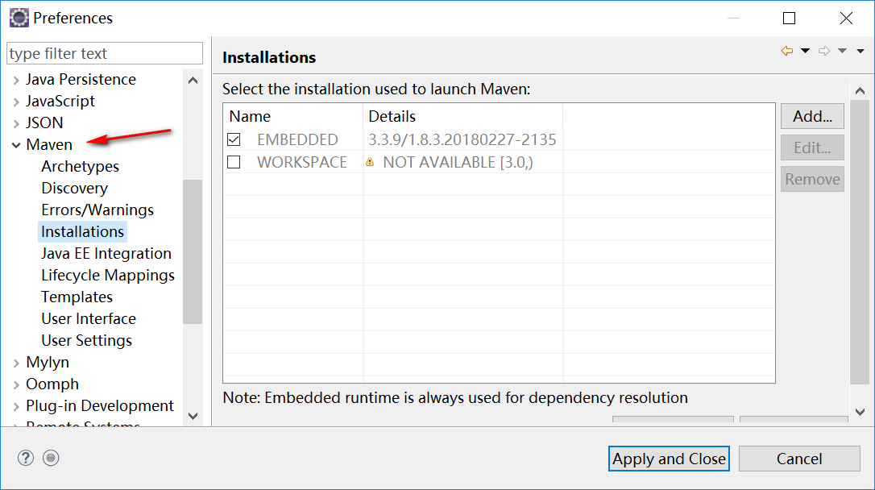This screenshot has height=490, width=875.
Task: Click the back navigation arrow icon
Action: point(787,51)
